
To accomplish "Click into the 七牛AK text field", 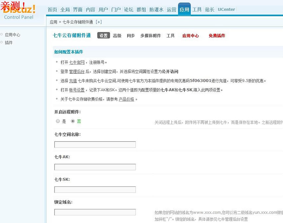I will [95, 167].
